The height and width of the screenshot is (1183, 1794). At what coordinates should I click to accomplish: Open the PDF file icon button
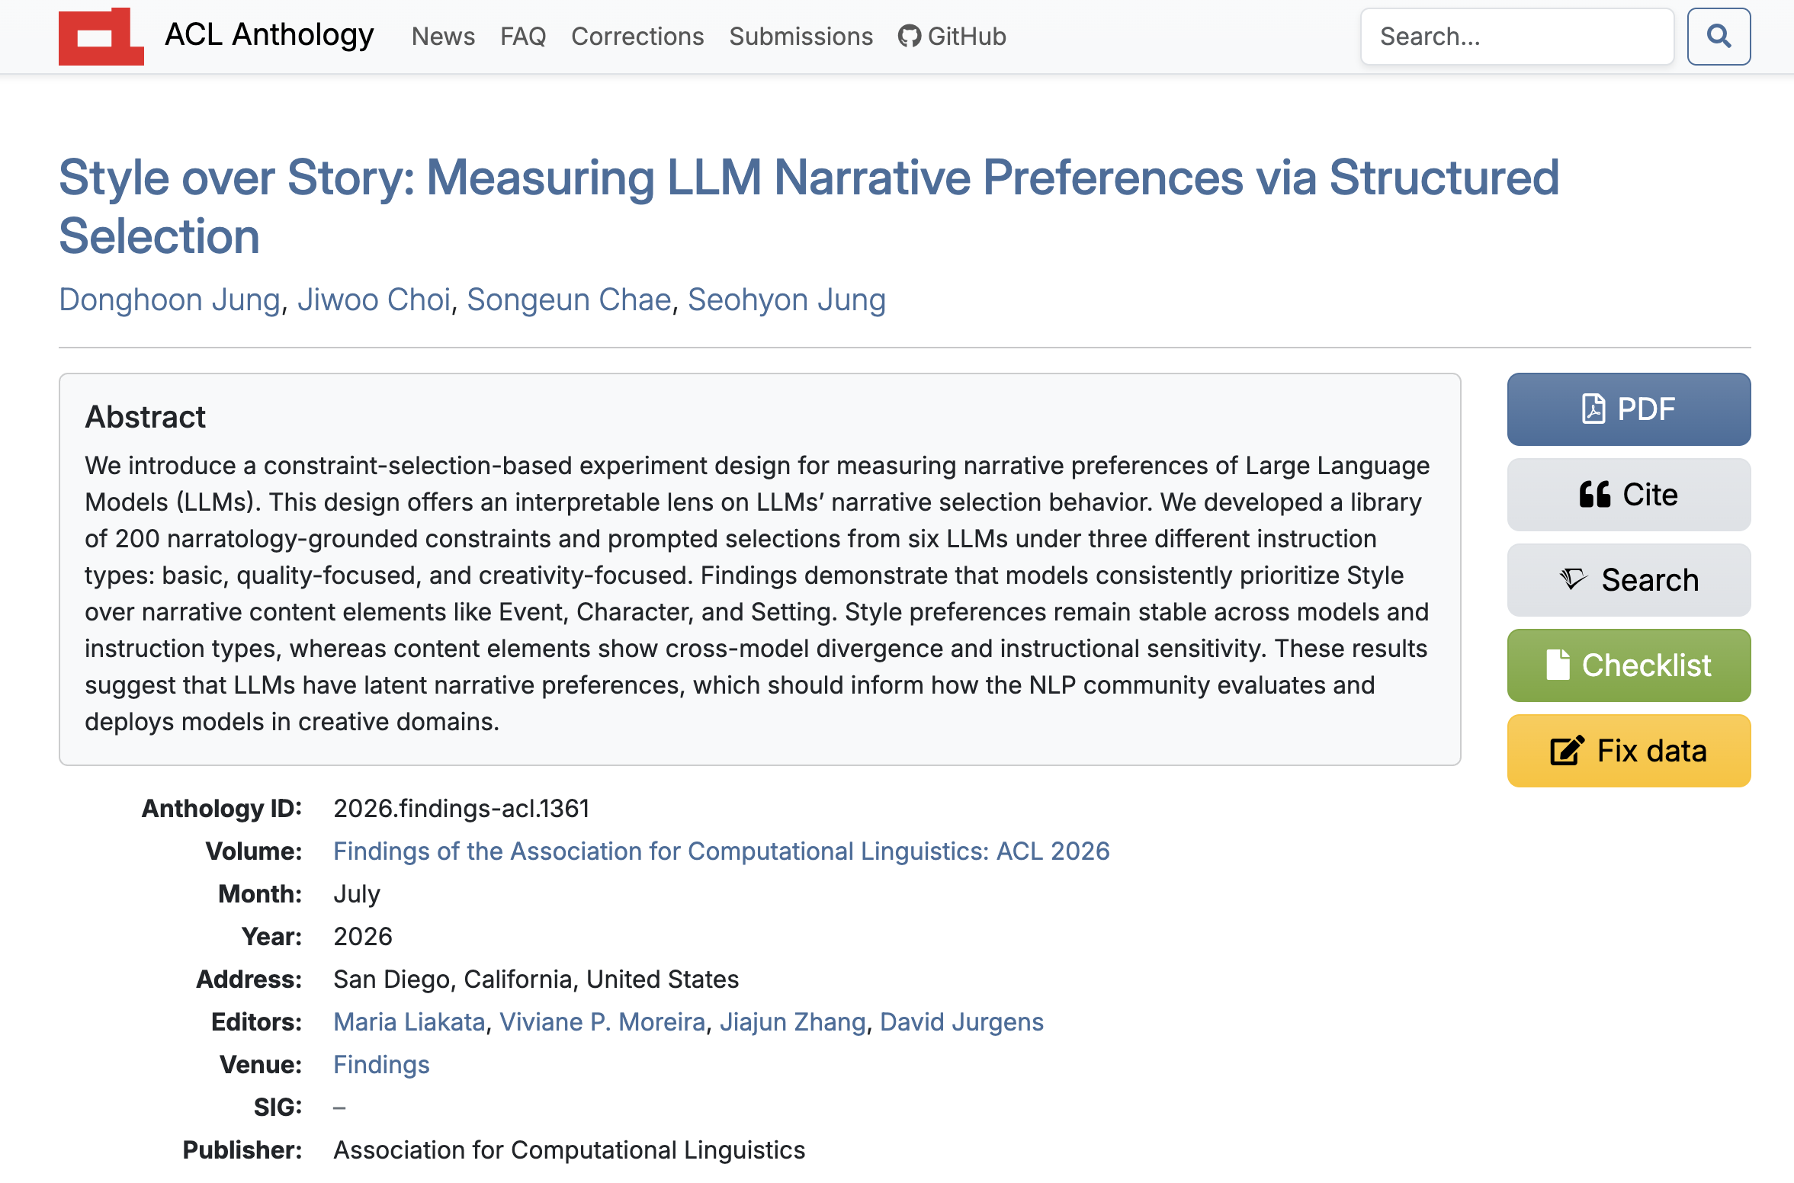pos(1593,409)
